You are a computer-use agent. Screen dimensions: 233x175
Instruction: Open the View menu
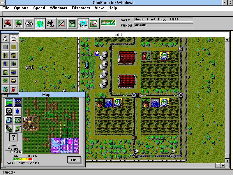point(99,8)
